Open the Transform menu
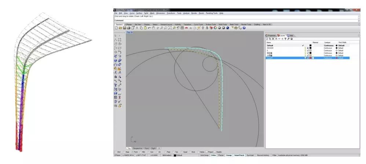This screenshot has width=366, height=164. coord(171,13)
